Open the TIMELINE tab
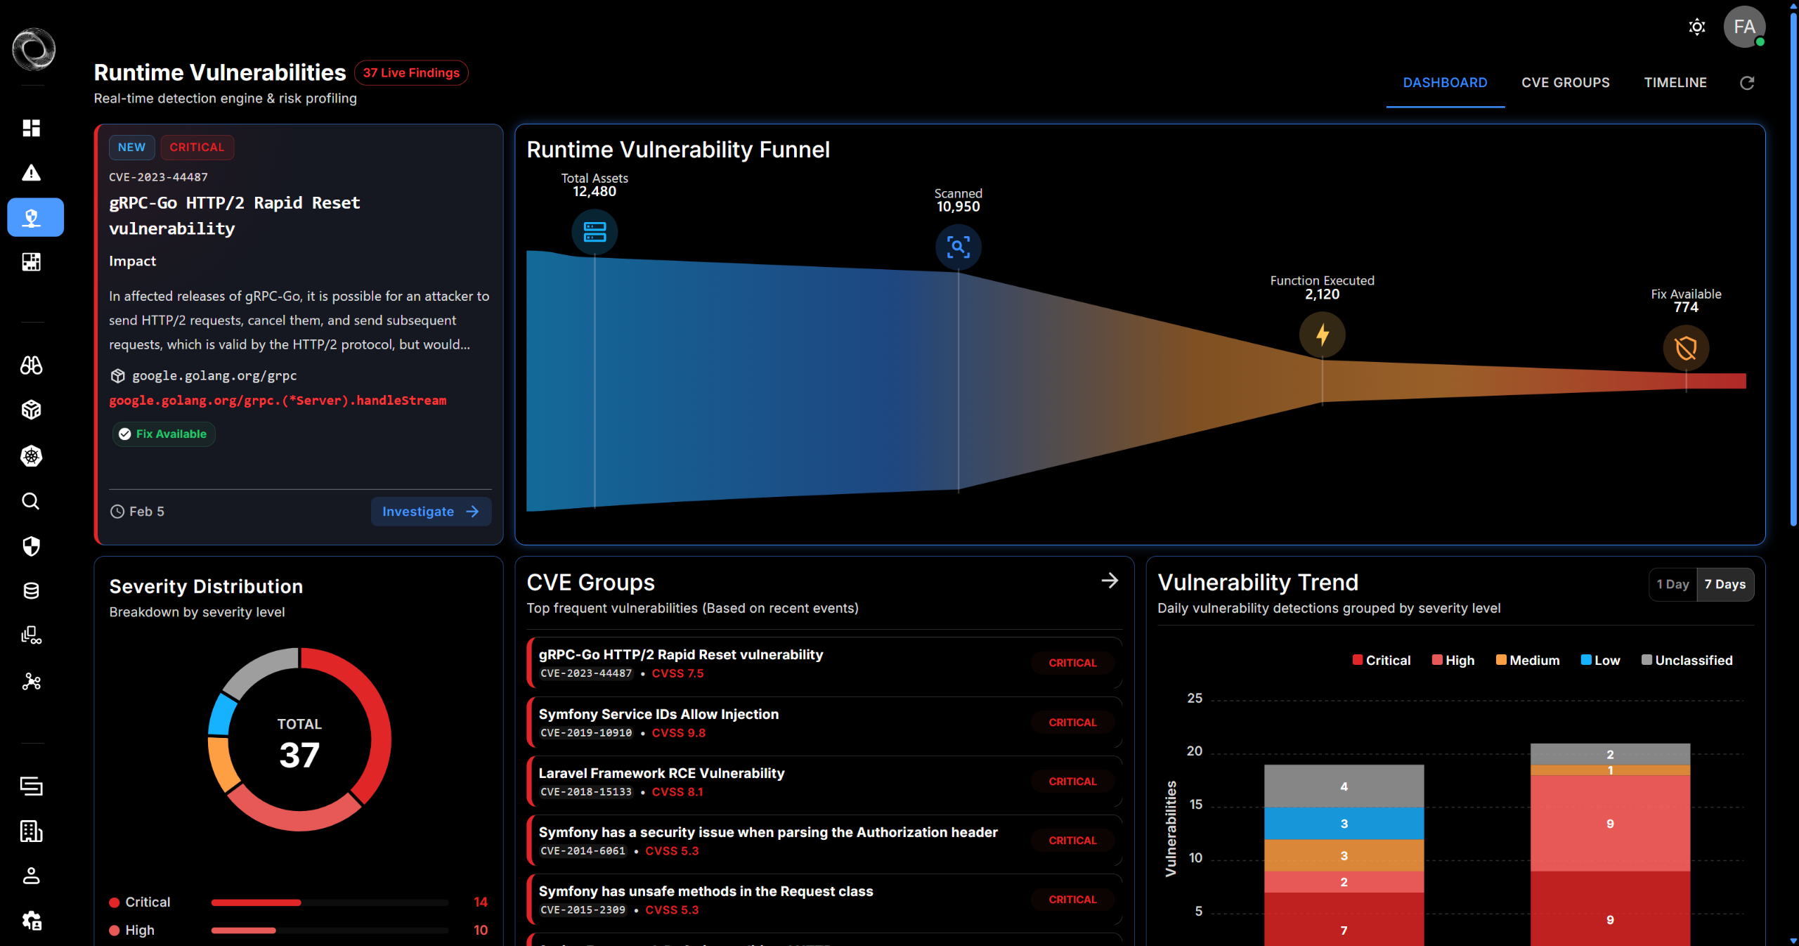This screenshot has width=1799, height=946. click(x=1675, y=83)
